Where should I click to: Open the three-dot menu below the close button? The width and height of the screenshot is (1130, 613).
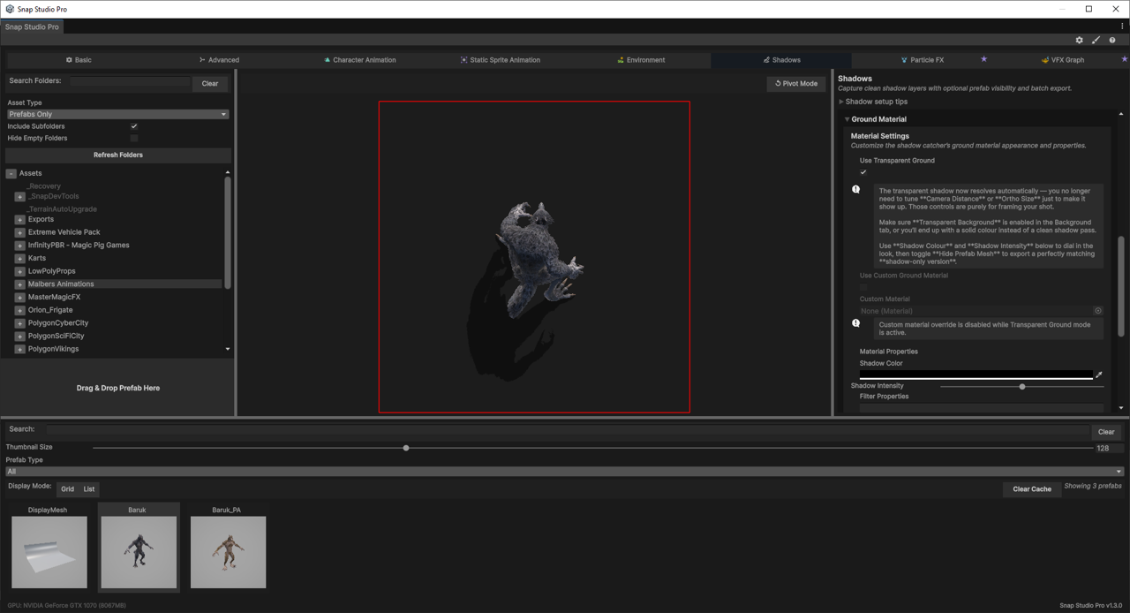tap(1122, 26)
